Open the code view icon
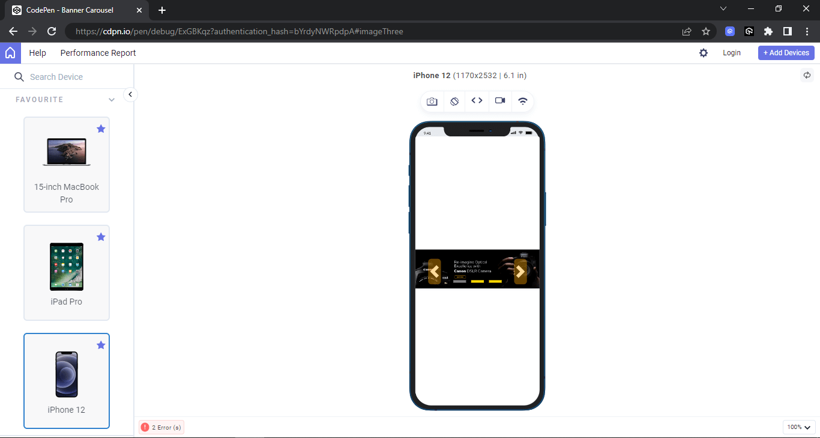 [x=477, y=101]
